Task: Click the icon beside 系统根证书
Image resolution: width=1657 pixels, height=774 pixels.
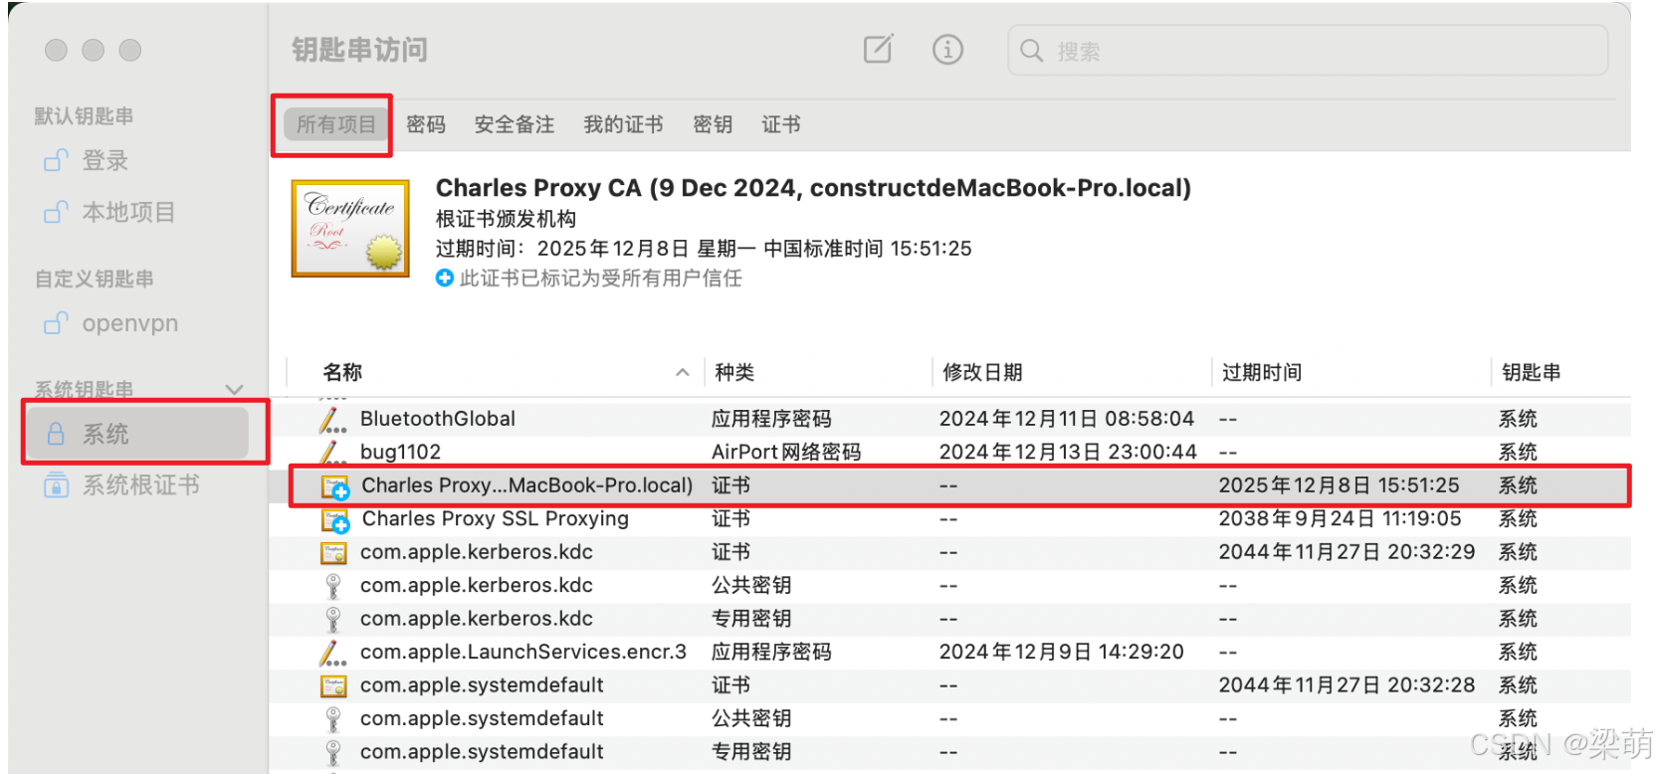Action: pos(56,485)
